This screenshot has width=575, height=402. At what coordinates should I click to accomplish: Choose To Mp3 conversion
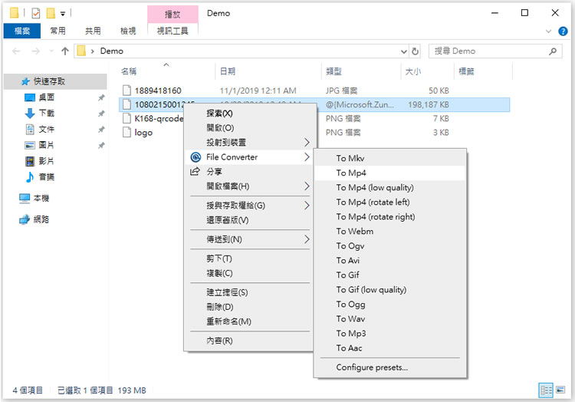point(390,334)
